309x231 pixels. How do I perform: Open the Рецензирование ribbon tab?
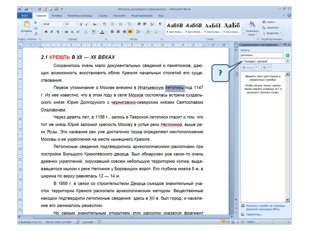click(x=142, y=15)
